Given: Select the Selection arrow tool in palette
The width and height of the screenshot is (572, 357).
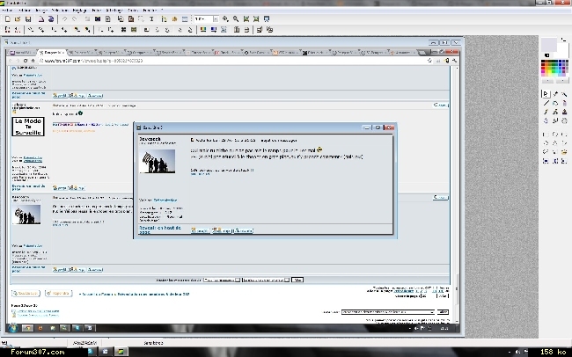Looking at the screenshot, I should 546,93.
